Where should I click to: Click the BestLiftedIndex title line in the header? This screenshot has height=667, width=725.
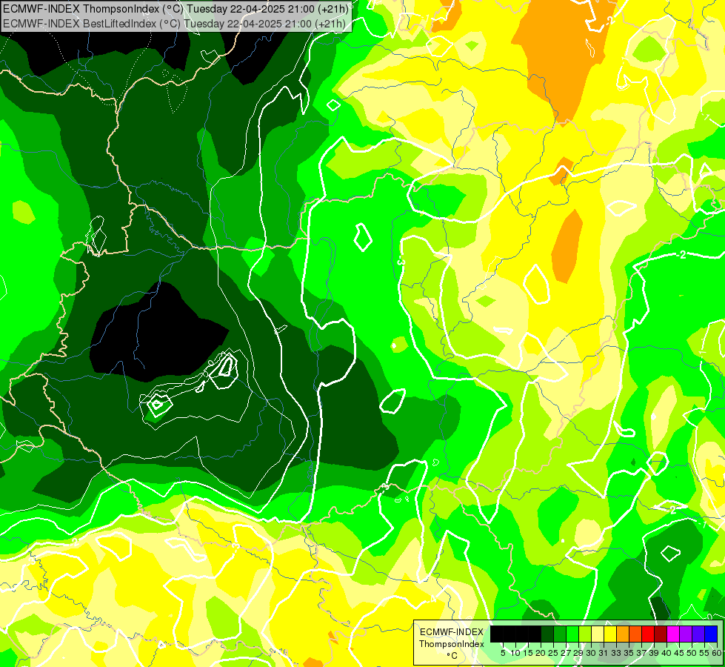point(174,23)
